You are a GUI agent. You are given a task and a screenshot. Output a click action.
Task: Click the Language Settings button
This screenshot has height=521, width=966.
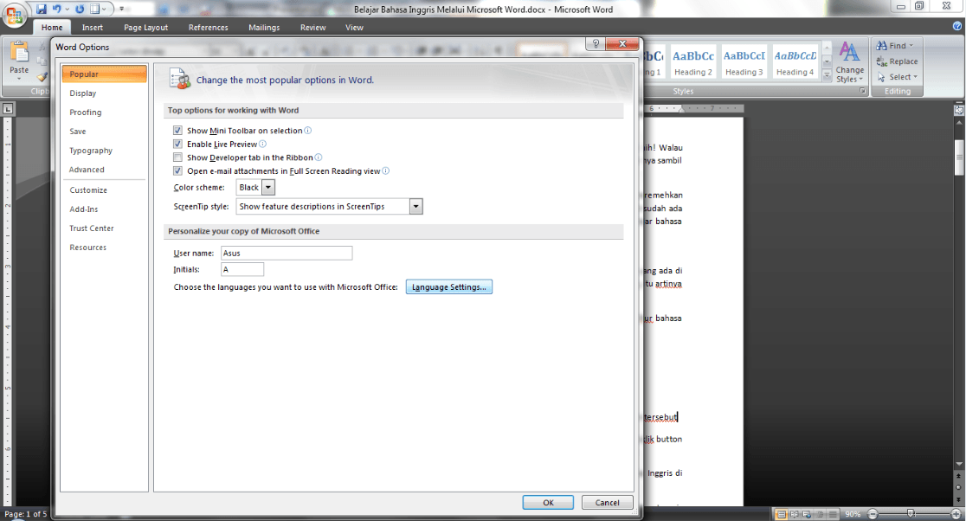tap(449, 287)
